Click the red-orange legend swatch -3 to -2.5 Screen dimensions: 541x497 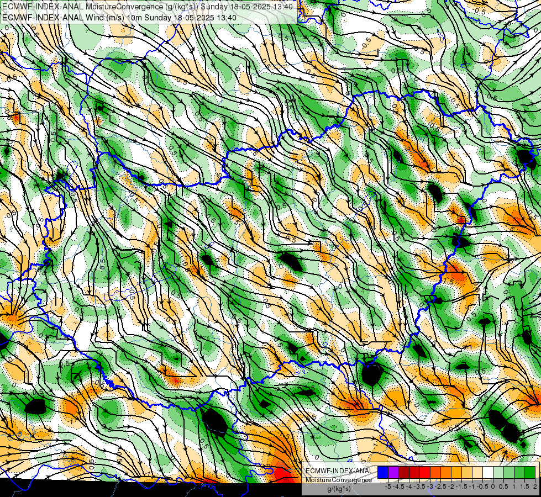[x=435, y=473]
